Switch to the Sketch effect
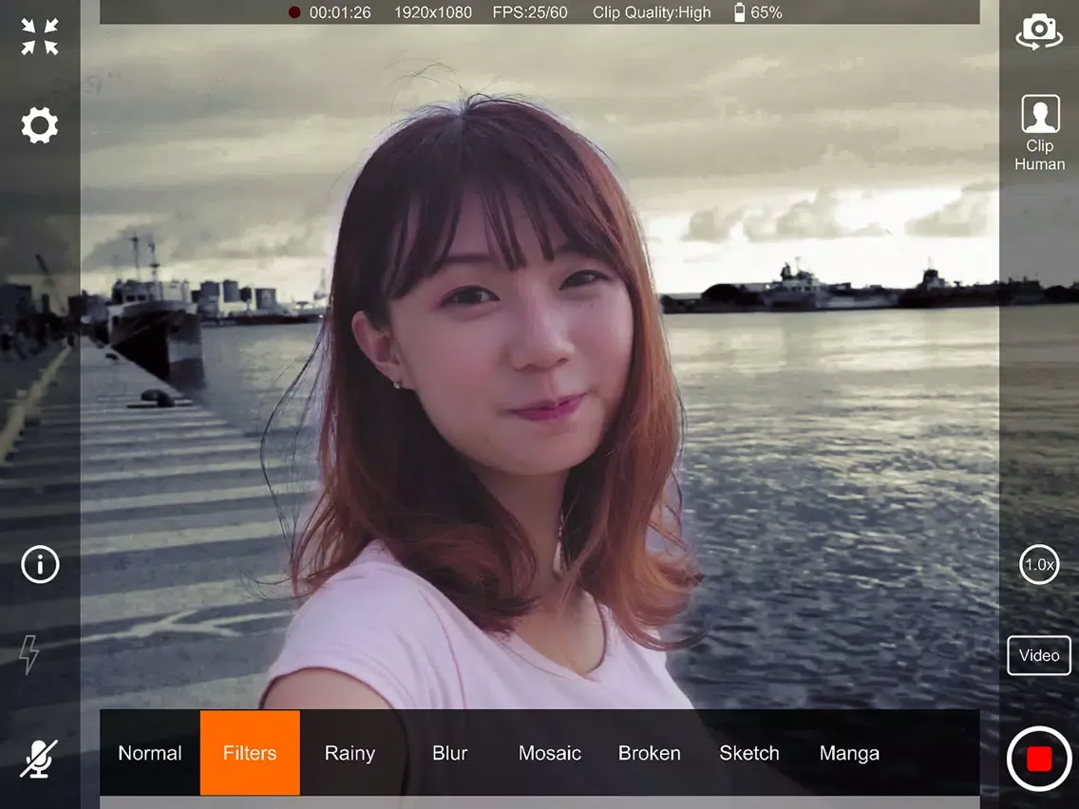The width and height of the screenshot is (1079, 809). 749,753
